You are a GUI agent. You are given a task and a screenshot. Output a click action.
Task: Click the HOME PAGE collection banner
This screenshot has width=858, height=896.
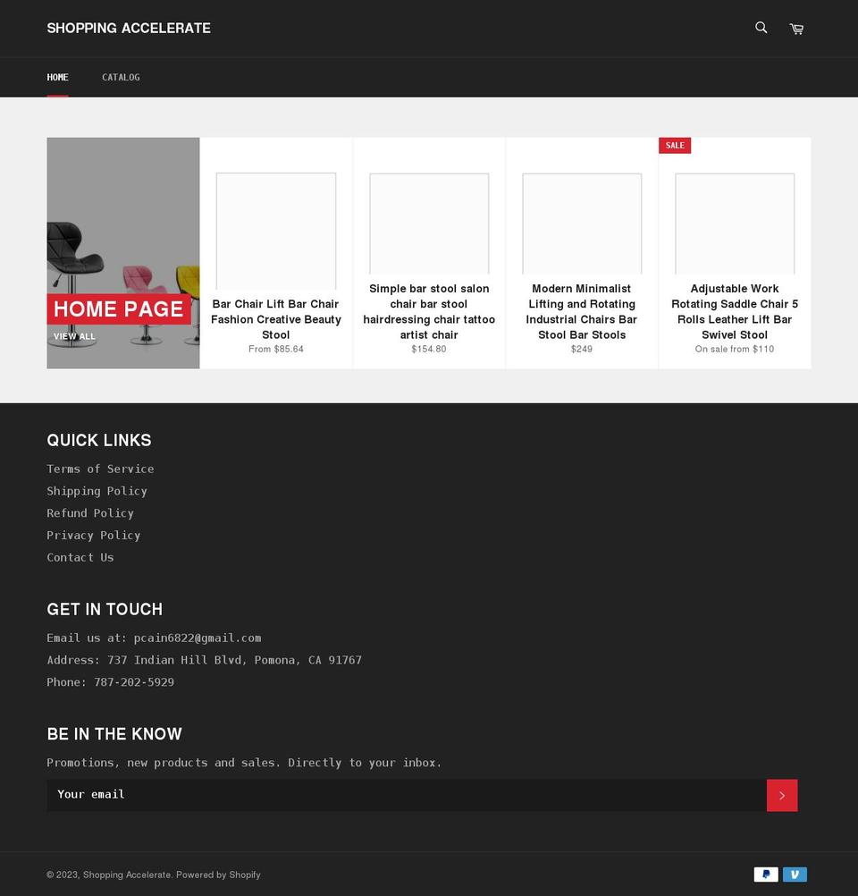(119, 309)
